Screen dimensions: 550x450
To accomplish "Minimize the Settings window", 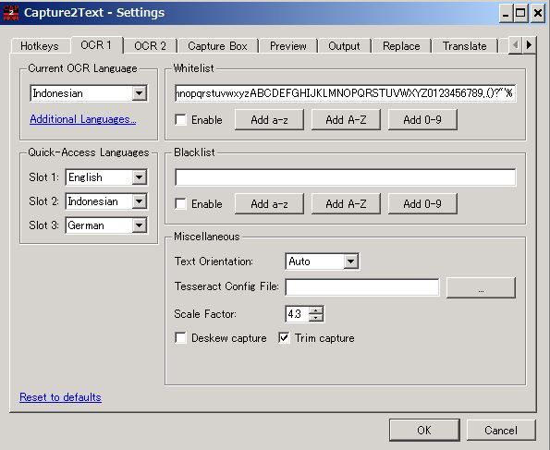I will (x=506, y=14).
